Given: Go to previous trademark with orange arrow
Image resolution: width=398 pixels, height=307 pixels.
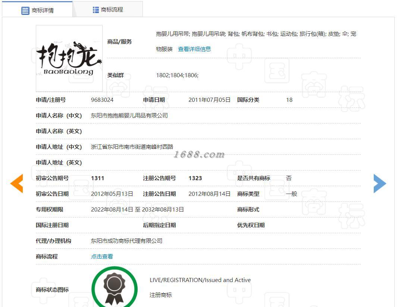Looking at the screenshot, I should click(17, 183).
